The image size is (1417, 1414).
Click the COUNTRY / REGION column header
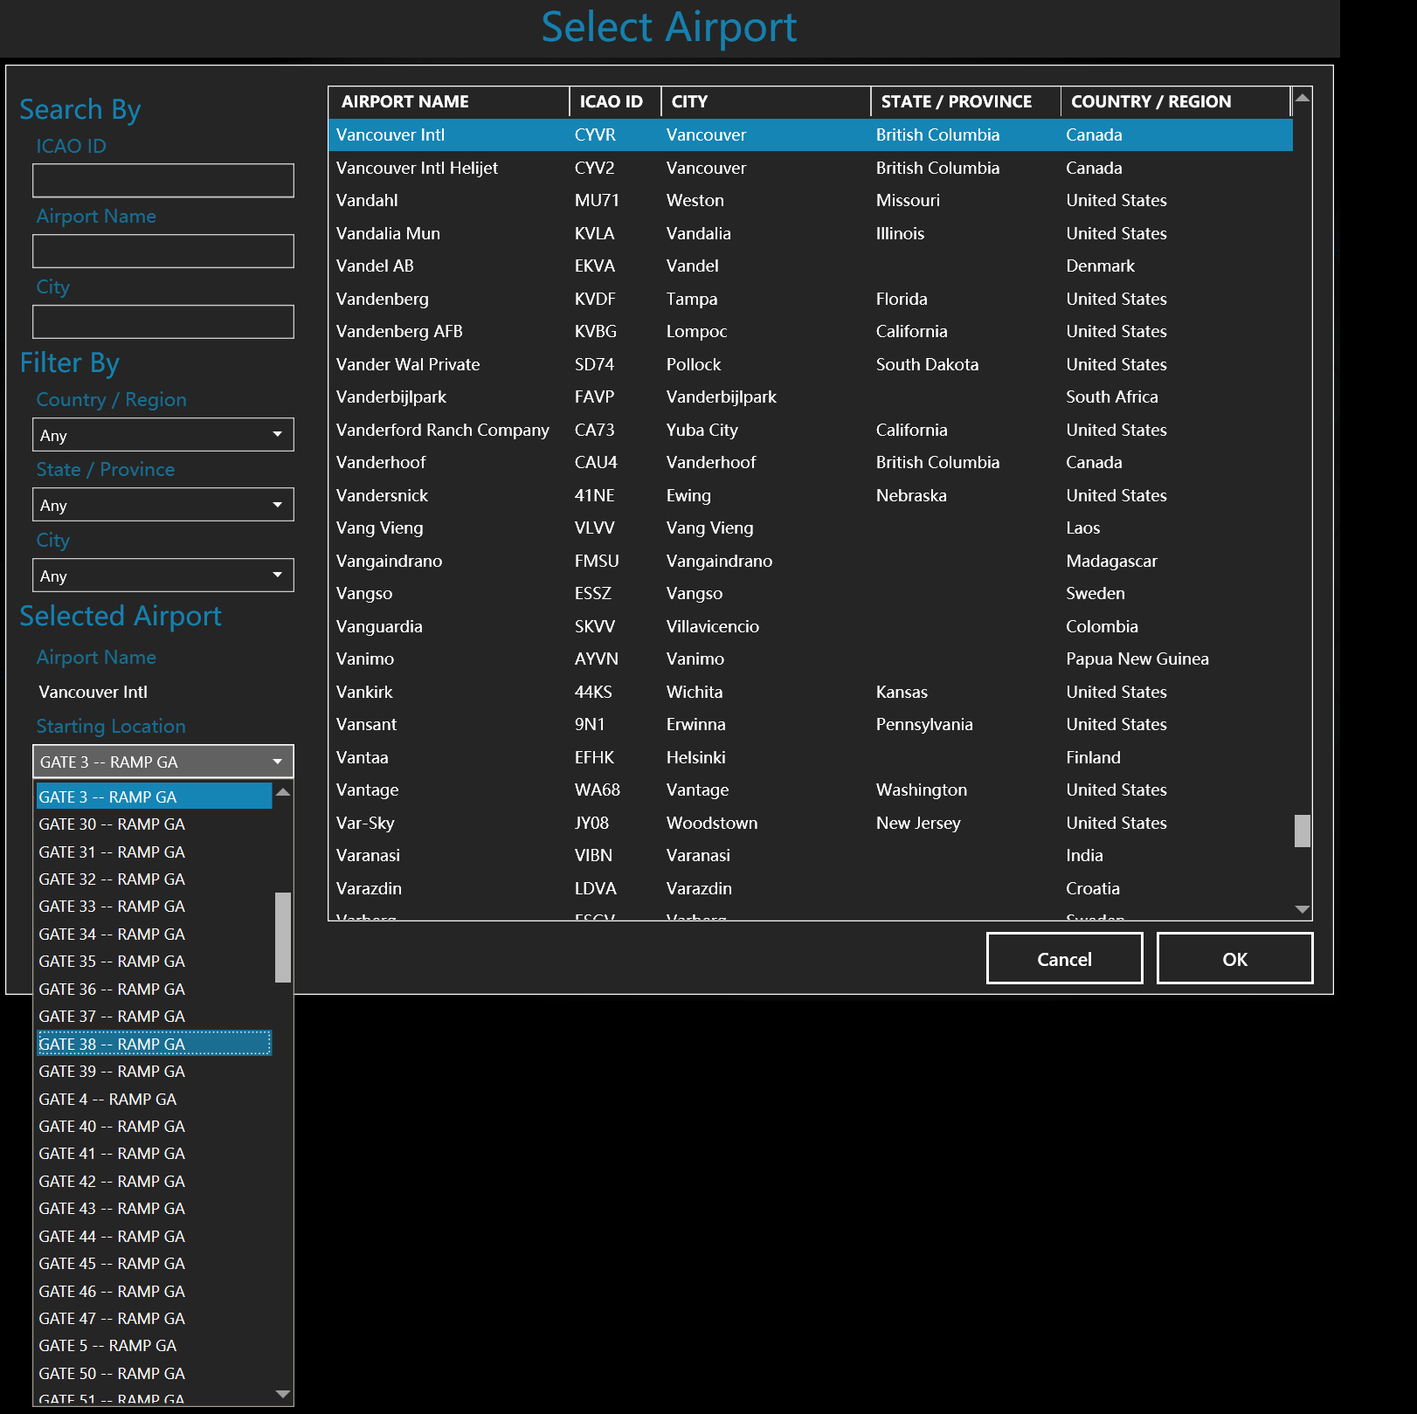tap(1173, 101)
